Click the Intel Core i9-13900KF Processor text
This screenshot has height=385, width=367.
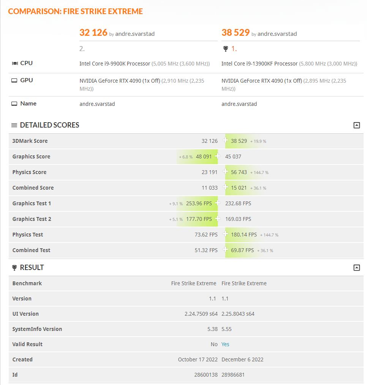pyautogui.click(x=259, y=64)
